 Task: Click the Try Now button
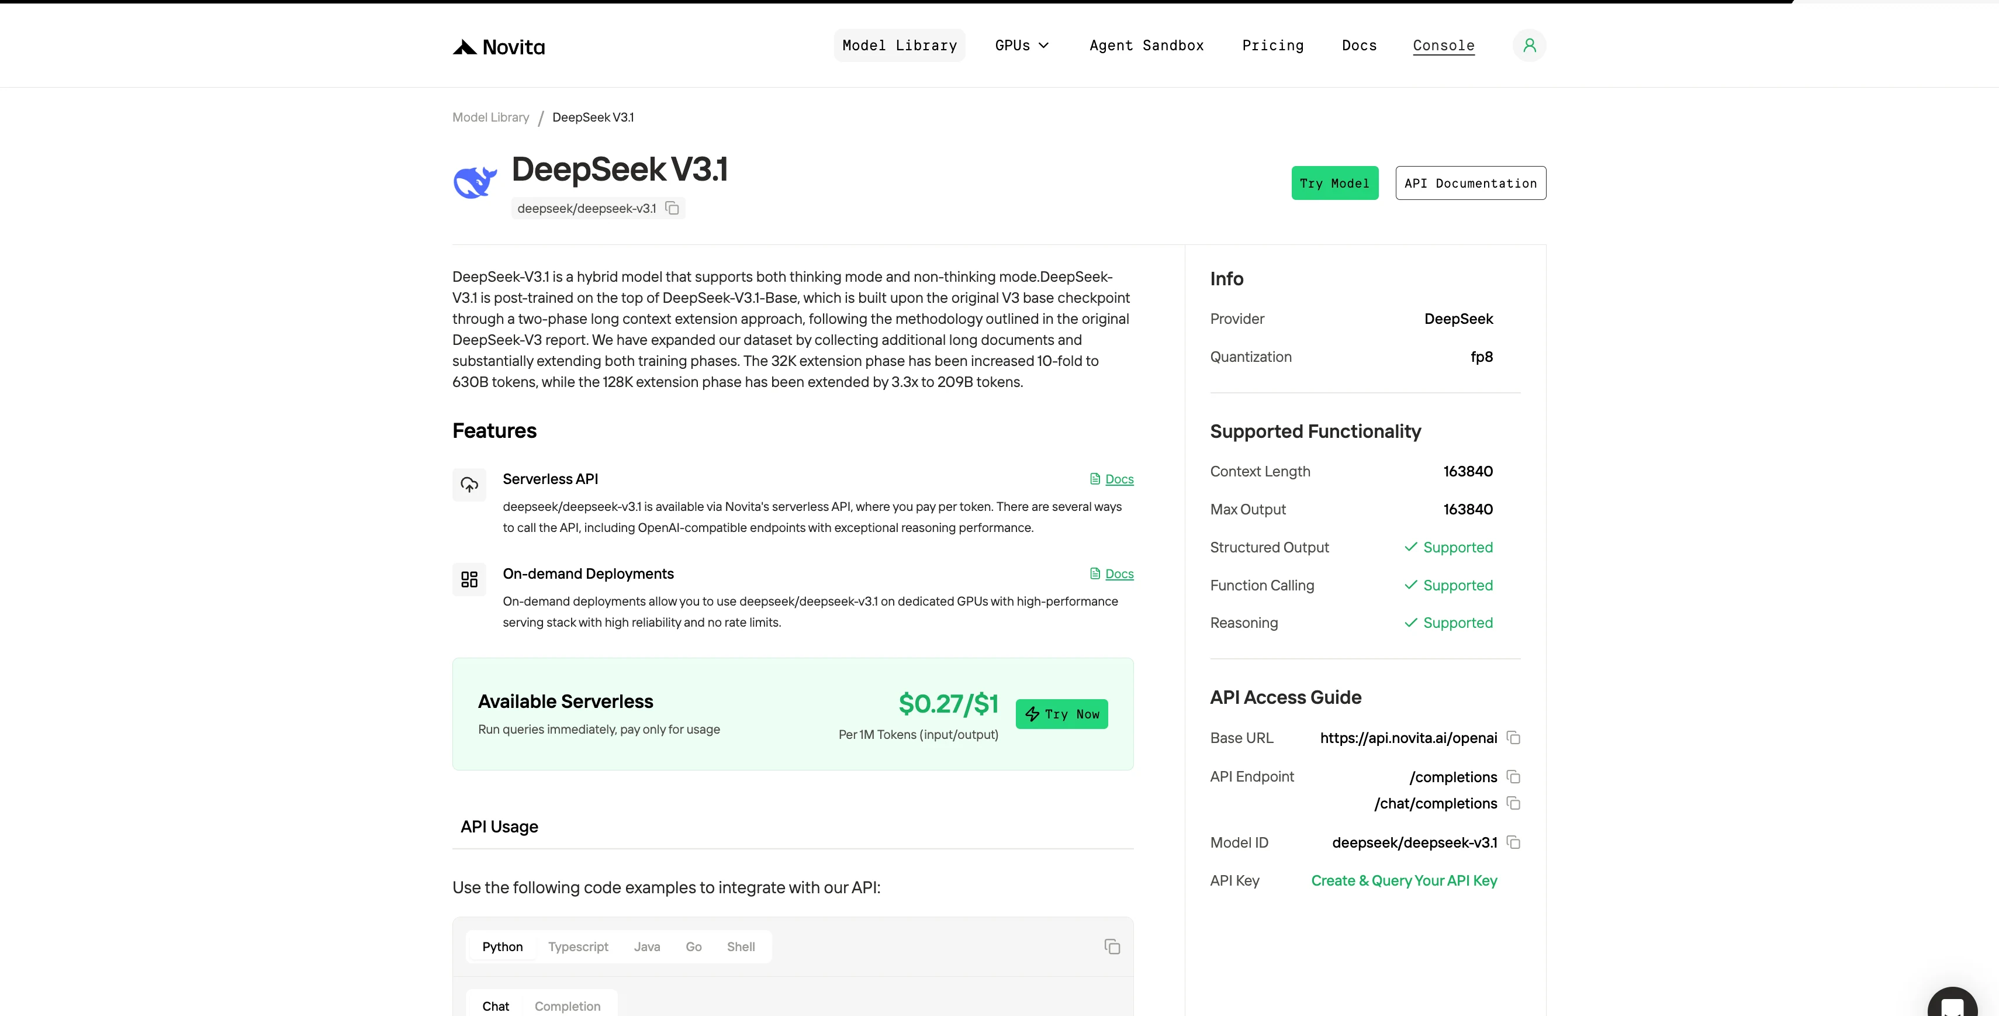1061,713
